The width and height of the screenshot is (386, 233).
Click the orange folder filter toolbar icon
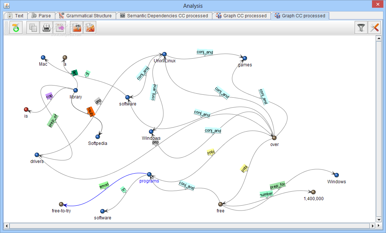pyautogui.click(x=77, y=28)
